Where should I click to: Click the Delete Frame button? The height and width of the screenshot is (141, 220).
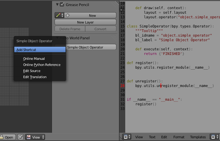pyautogui.click(x=70, y=29)
